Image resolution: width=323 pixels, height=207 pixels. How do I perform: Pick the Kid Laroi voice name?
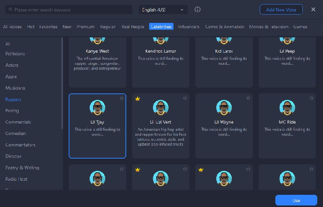(x=224, y=51)
